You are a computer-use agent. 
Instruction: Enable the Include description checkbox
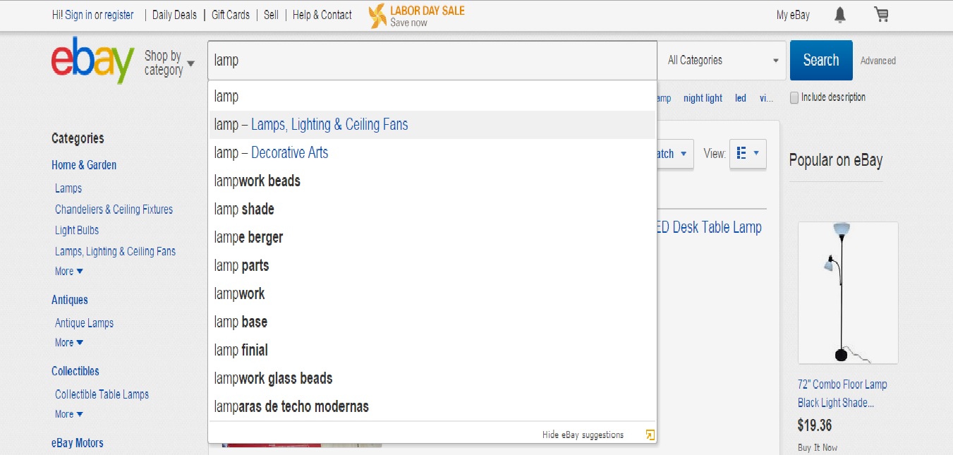[x=794, y=97]
